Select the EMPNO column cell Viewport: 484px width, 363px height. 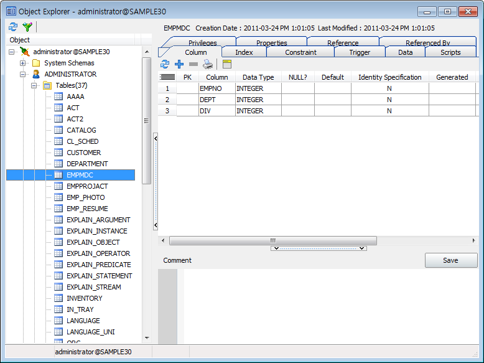pos(217,88)
